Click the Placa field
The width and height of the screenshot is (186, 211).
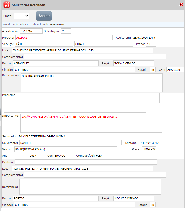click(149, 149)
